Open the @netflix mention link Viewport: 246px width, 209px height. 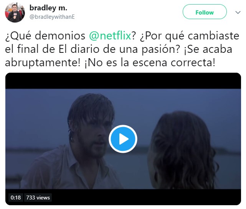click(110, 36)
